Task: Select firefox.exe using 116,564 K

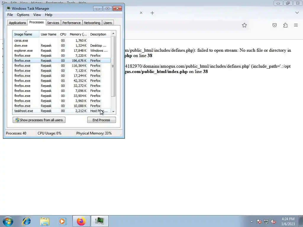Action: coord(62,66)
